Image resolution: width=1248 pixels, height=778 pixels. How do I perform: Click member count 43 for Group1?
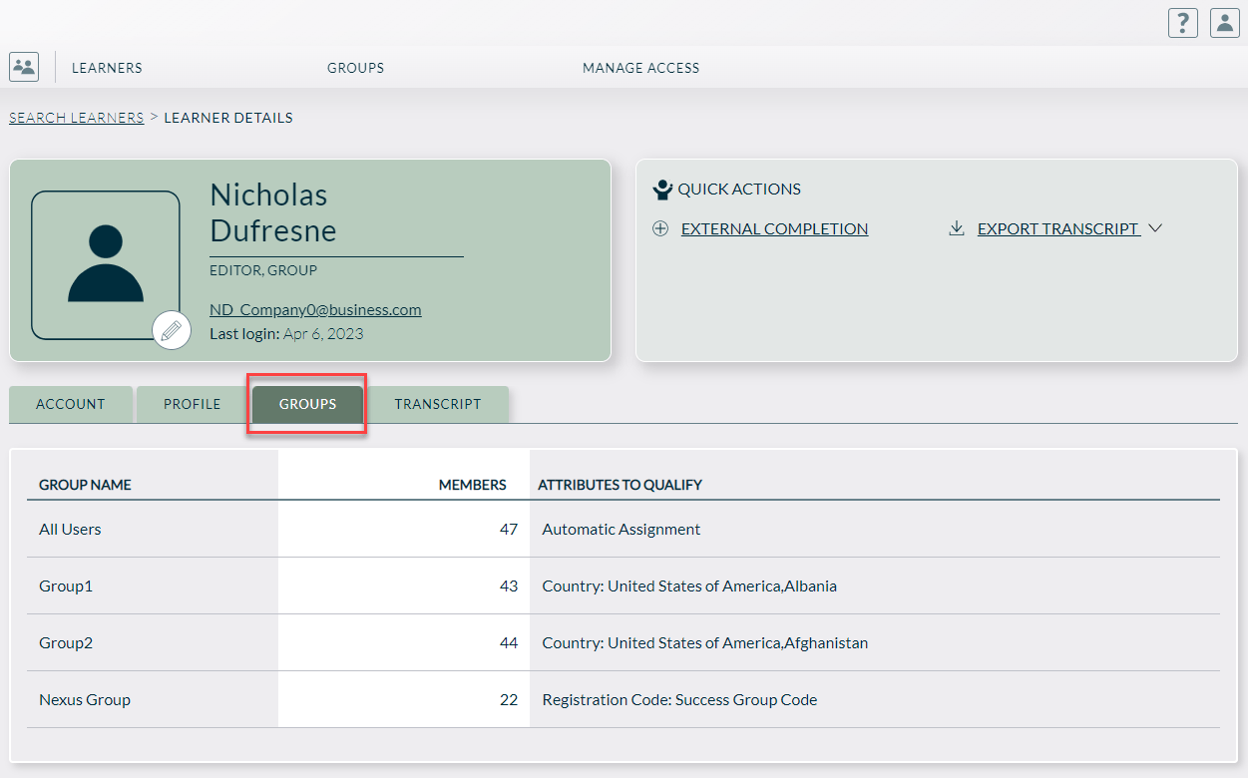coord(509,585)
